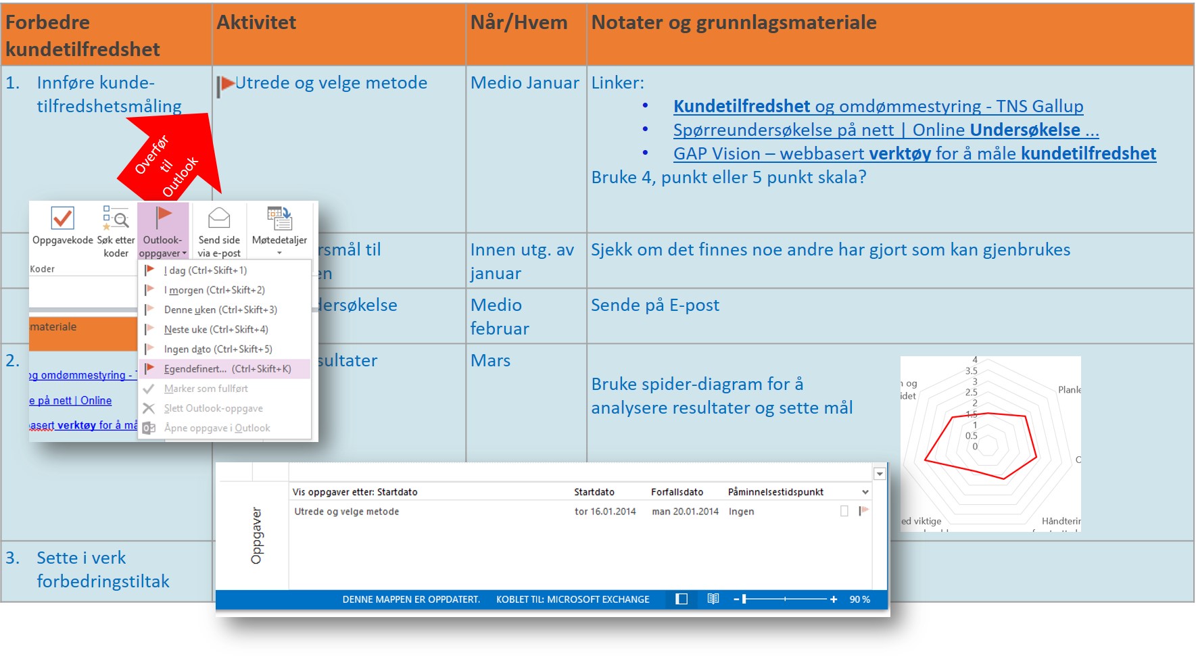Image resolution: width=1196 pixels, height=661 pixels.
Task: Click Bruke spider-diagram for å analysere text
Action: pos(721,395)
